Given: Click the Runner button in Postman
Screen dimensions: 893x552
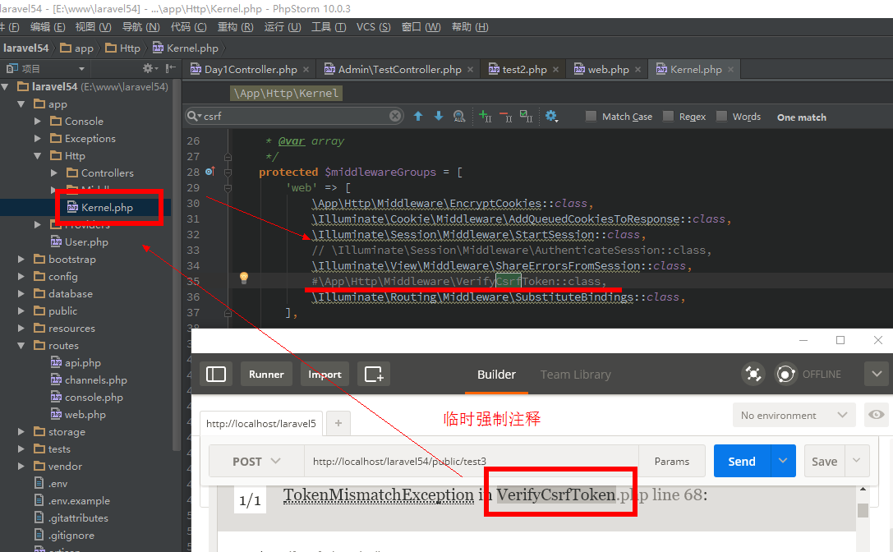Looking at the screenshot, I should pos(266,375).
